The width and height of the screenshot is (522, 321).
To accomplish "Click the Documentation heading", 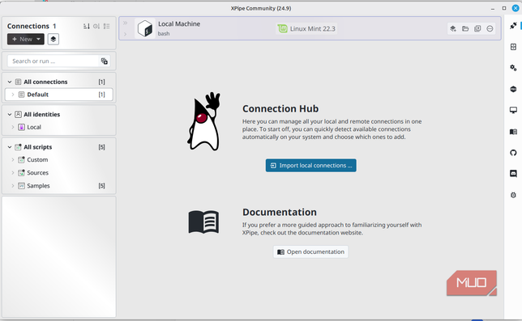I will click(280, 212).
